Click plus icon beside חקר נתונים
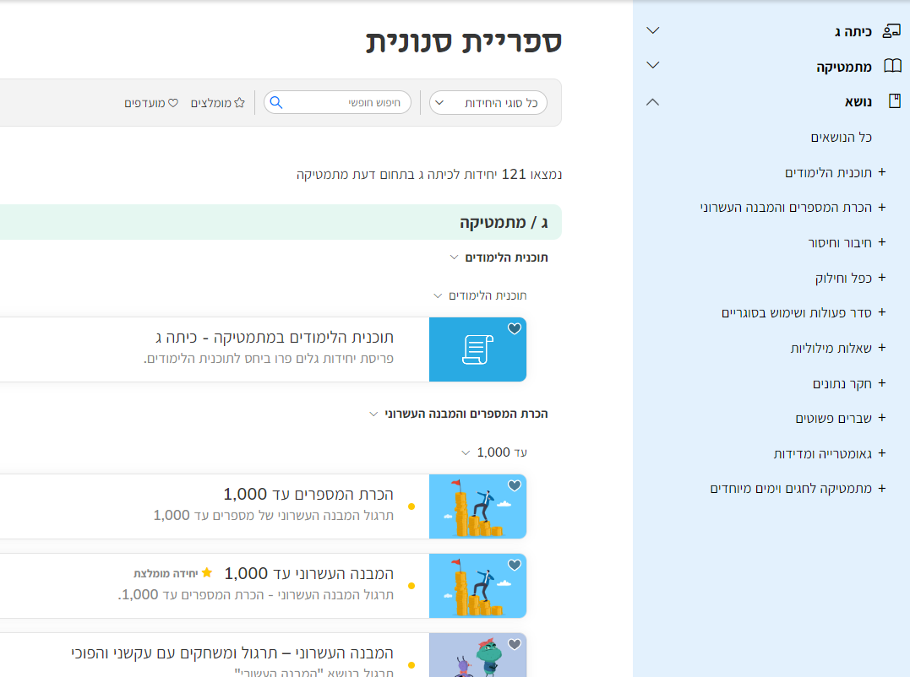Viewport: 910px width, 677px height. (882, 382)
